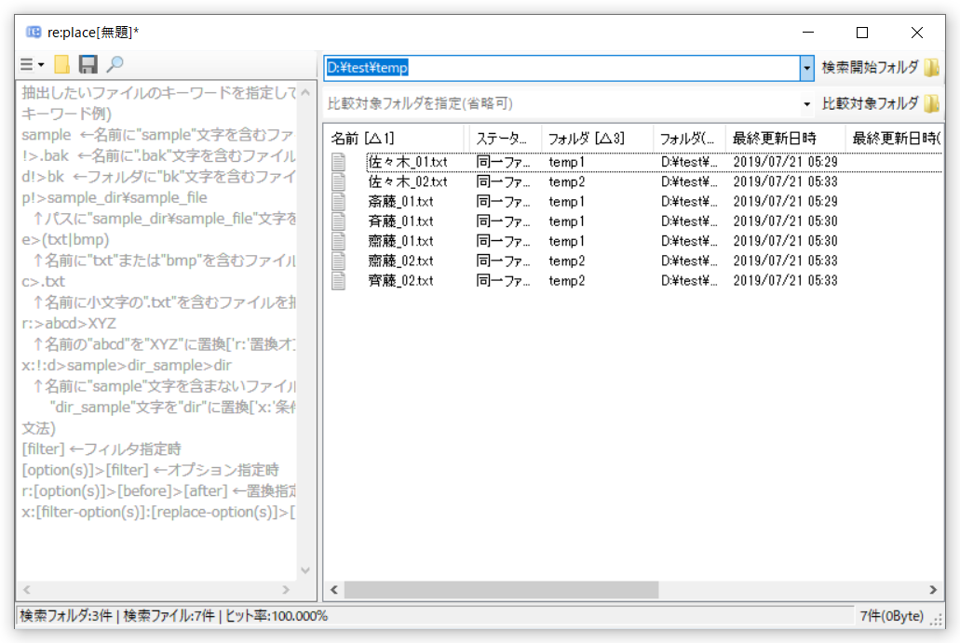Click the 検索開始フォルダ label button
The height and width of the screenshot is (643, 960).
(870, 67)
